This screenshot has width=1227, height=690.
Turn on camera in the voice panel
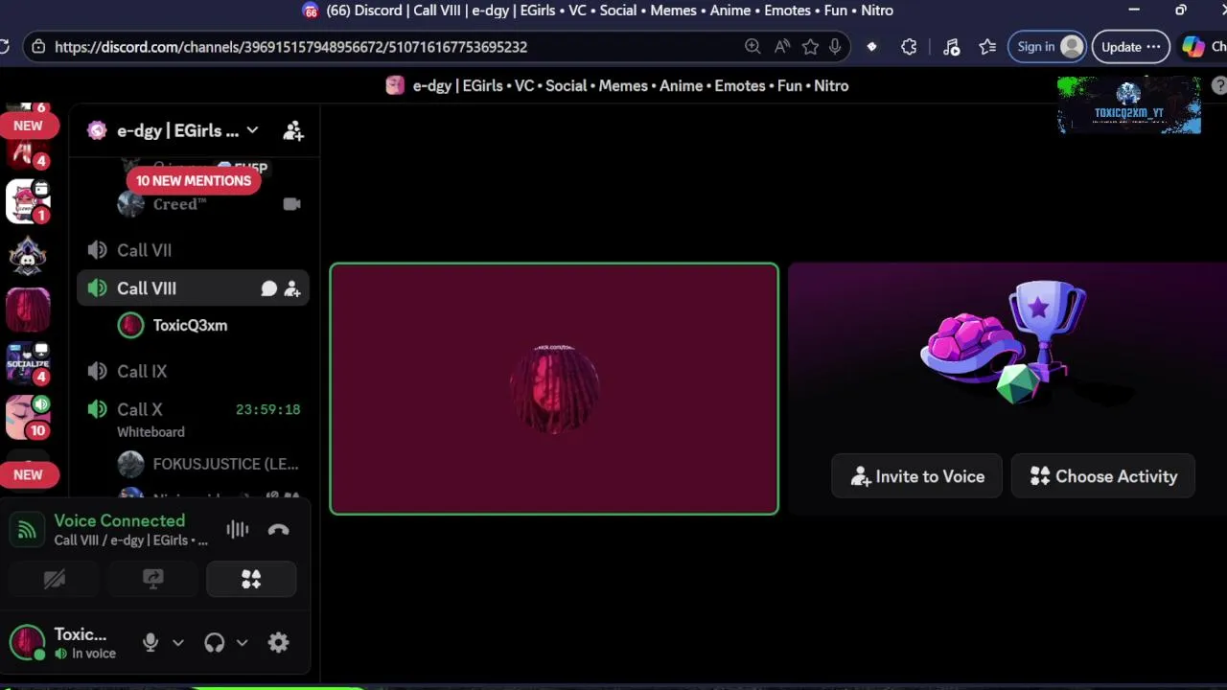(54, 579)
